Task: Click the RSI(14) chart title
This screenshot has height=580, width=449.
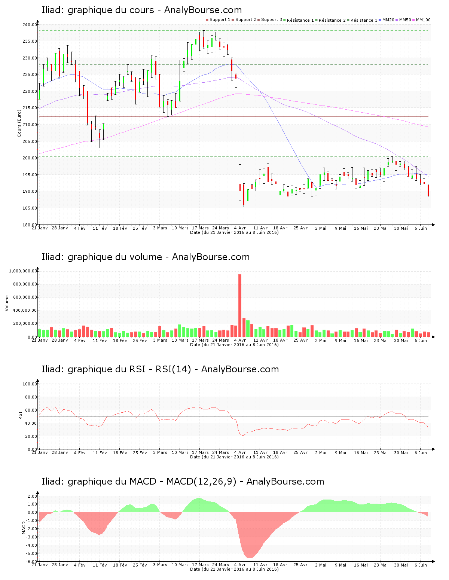Action: (160, 369)
